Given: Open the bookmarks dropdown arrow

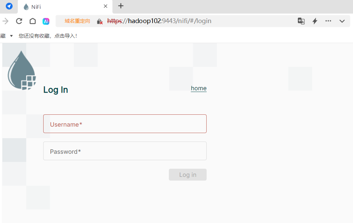Looking at the screenshot, I should tap(11, 35).
